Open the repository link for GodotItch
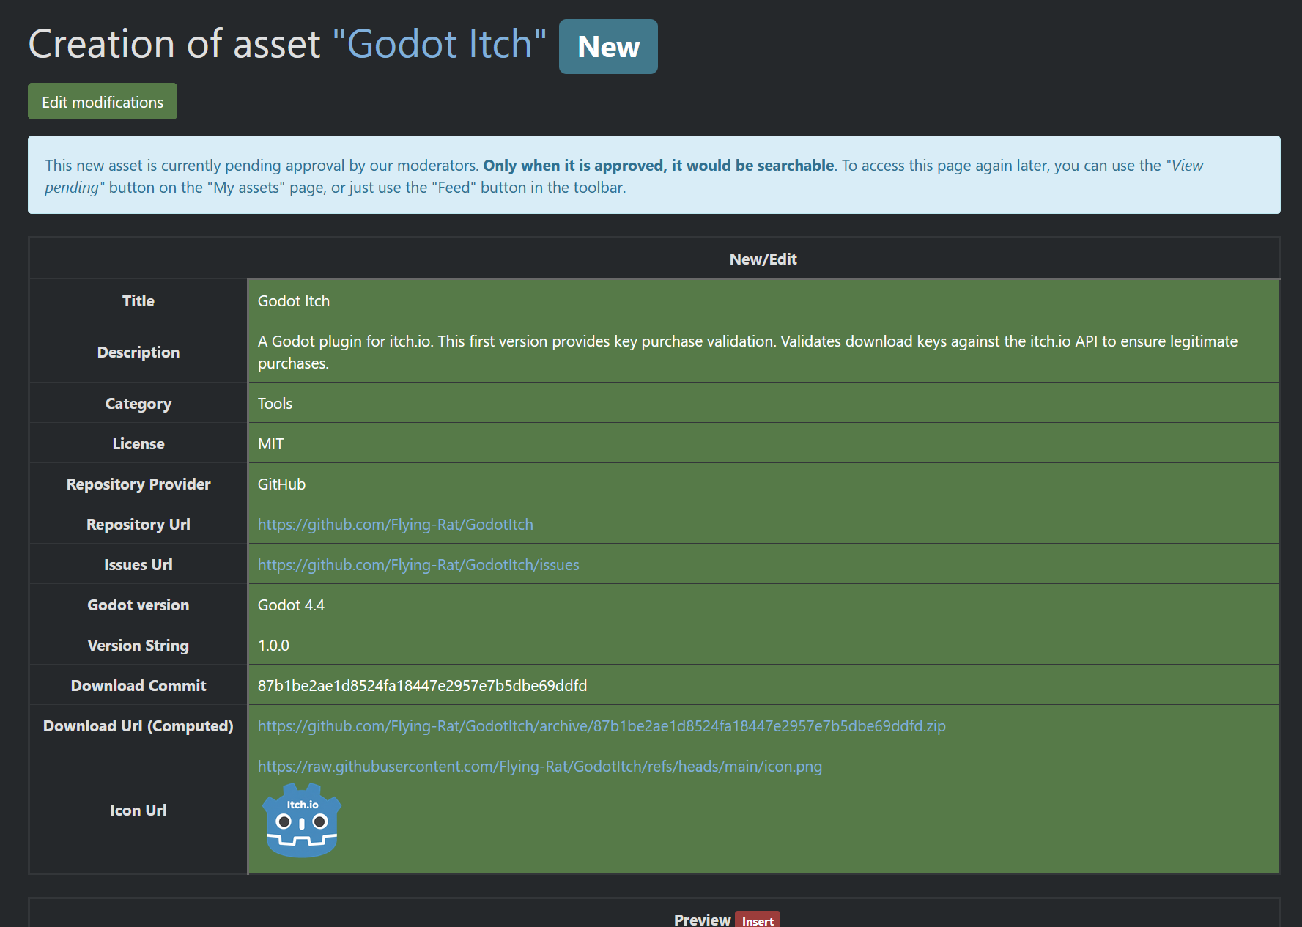The width and height of the screenshot is (1302, 927). pos(395,524)
